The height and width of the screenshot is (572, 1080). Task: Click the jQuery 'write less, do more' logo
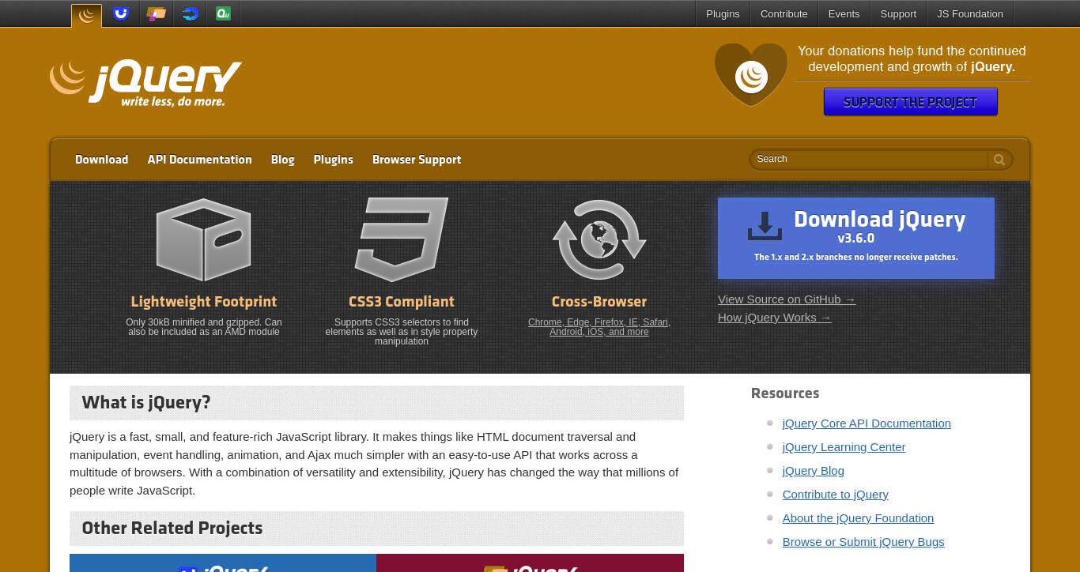(x=145, y=83)
